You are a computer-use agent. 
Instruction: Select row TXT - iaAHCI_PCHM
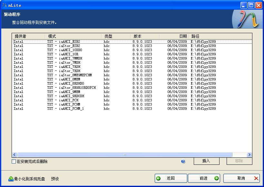click(x=132, y=104)
